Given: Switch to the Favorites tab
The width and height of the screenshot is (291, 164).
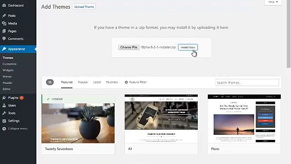Looking at the screenshot, I should (112, 82).
